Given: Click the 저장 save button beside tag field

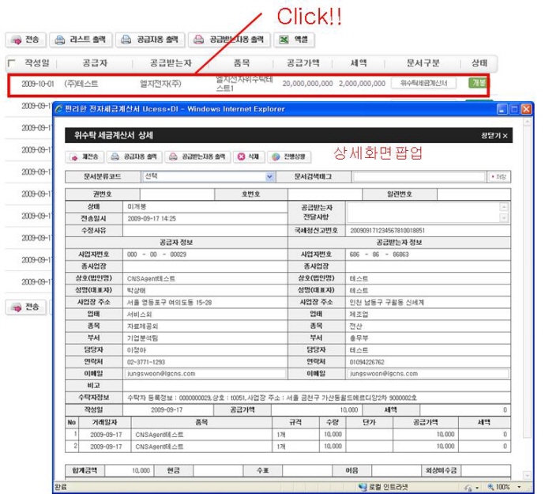Looking at the screenshot, I should tap(499, 176).
